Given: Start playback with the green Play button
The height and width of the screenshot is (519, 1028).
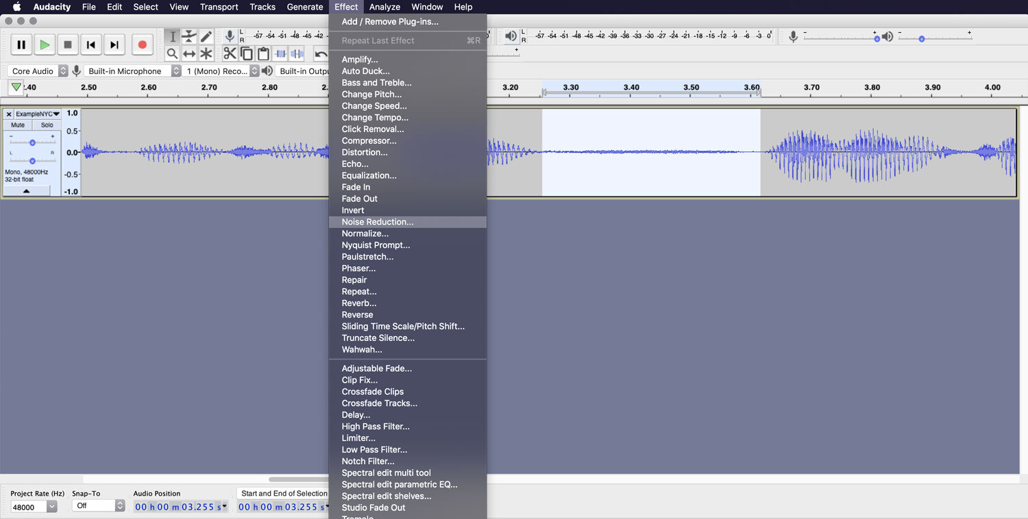Looking at the screenshot, I should [45, 45].
